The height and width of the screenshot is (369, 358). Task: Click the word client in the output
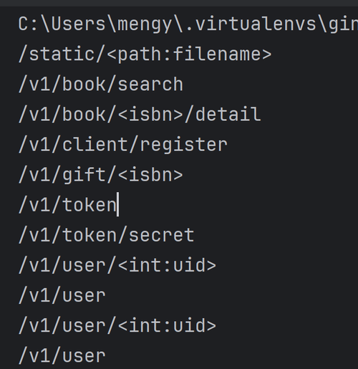tap(95, 145)
